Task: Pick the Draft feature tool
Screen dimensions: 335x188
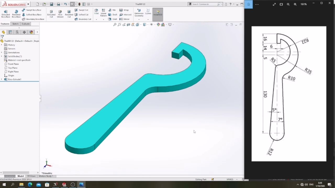Action: tap(113, 15)
